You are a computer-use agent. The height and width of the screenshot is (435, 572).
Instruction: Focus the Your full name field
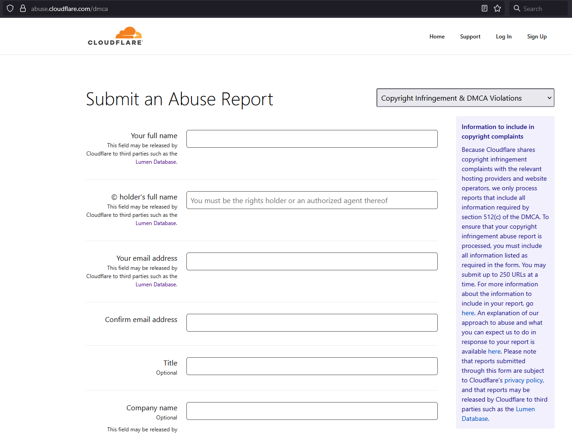pyautogui.click(x=312, y=139)
